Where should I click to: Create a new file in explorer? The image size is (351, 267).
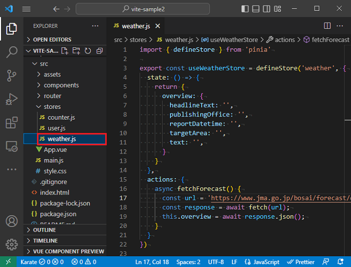coord(65,51)
